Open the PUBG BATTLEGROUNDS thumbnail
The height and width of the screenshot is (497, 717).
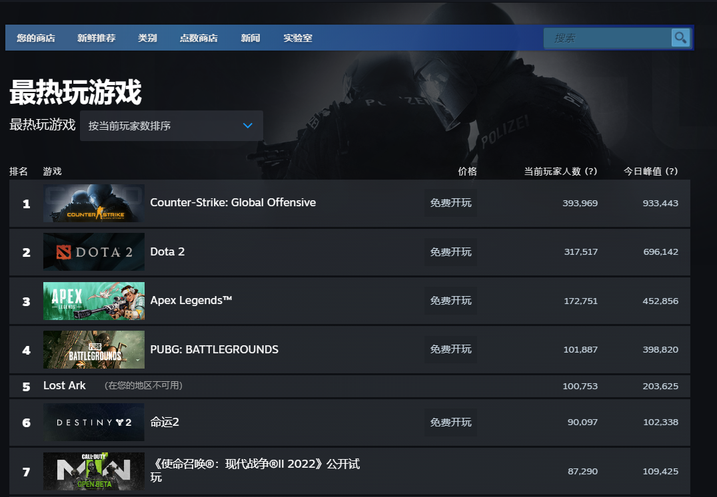pos(94,349)
